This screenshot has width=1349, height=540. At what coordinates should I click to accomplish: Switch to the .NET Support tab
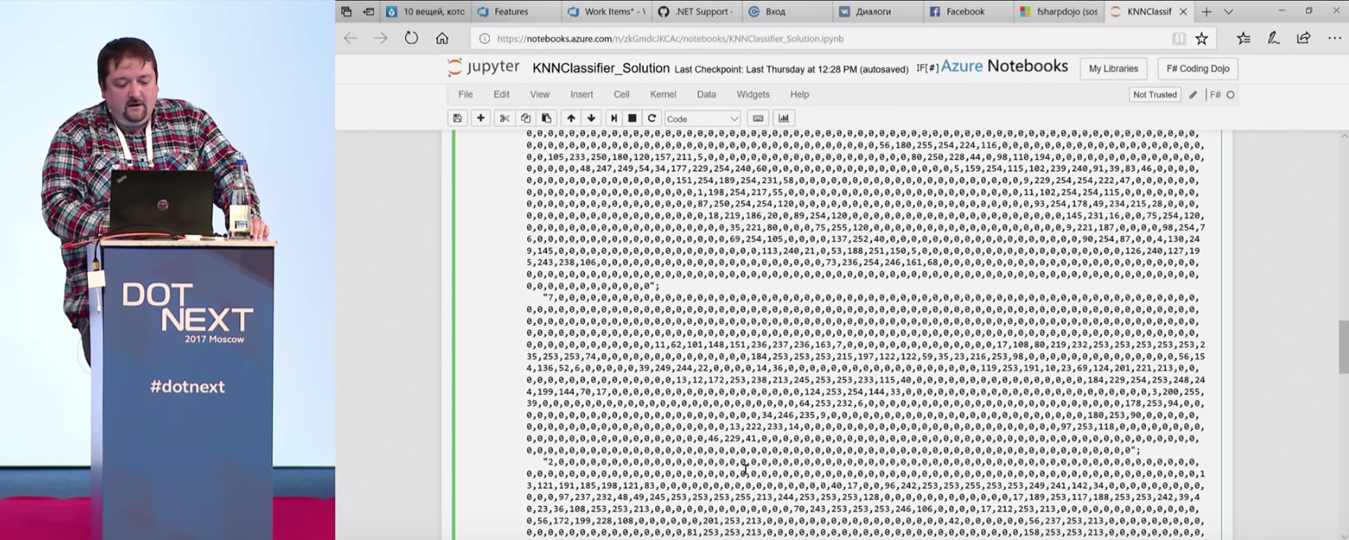pyautogui.click(x=696, y=11)
